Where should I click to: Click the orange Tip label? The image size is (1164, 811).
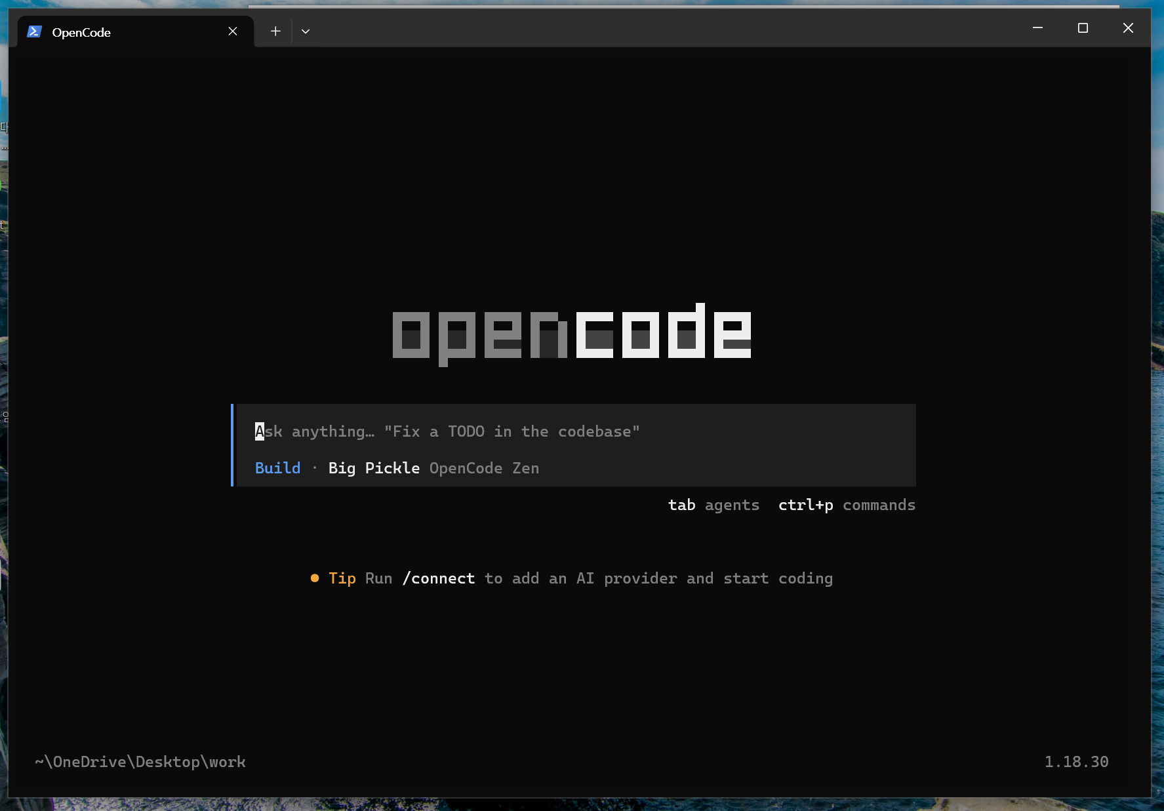point(342,578)
